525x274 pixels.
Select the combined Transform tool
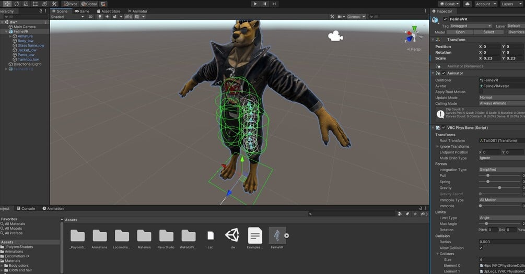[44, 4]
